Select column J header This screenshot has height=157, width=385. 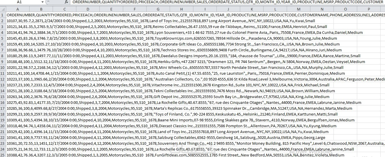[228, 9]
